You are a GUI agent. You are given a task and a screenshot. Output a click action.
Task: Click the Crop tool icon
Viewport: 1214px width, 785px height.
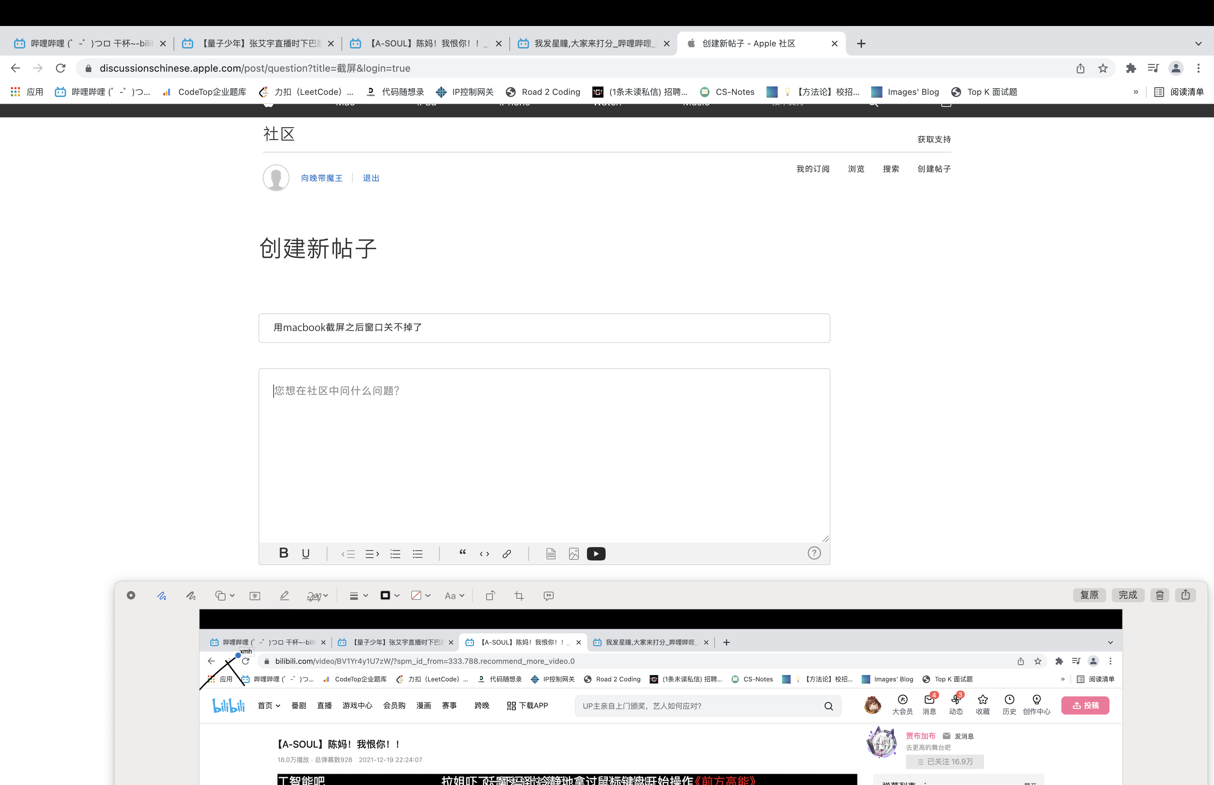tap(518, 595)
